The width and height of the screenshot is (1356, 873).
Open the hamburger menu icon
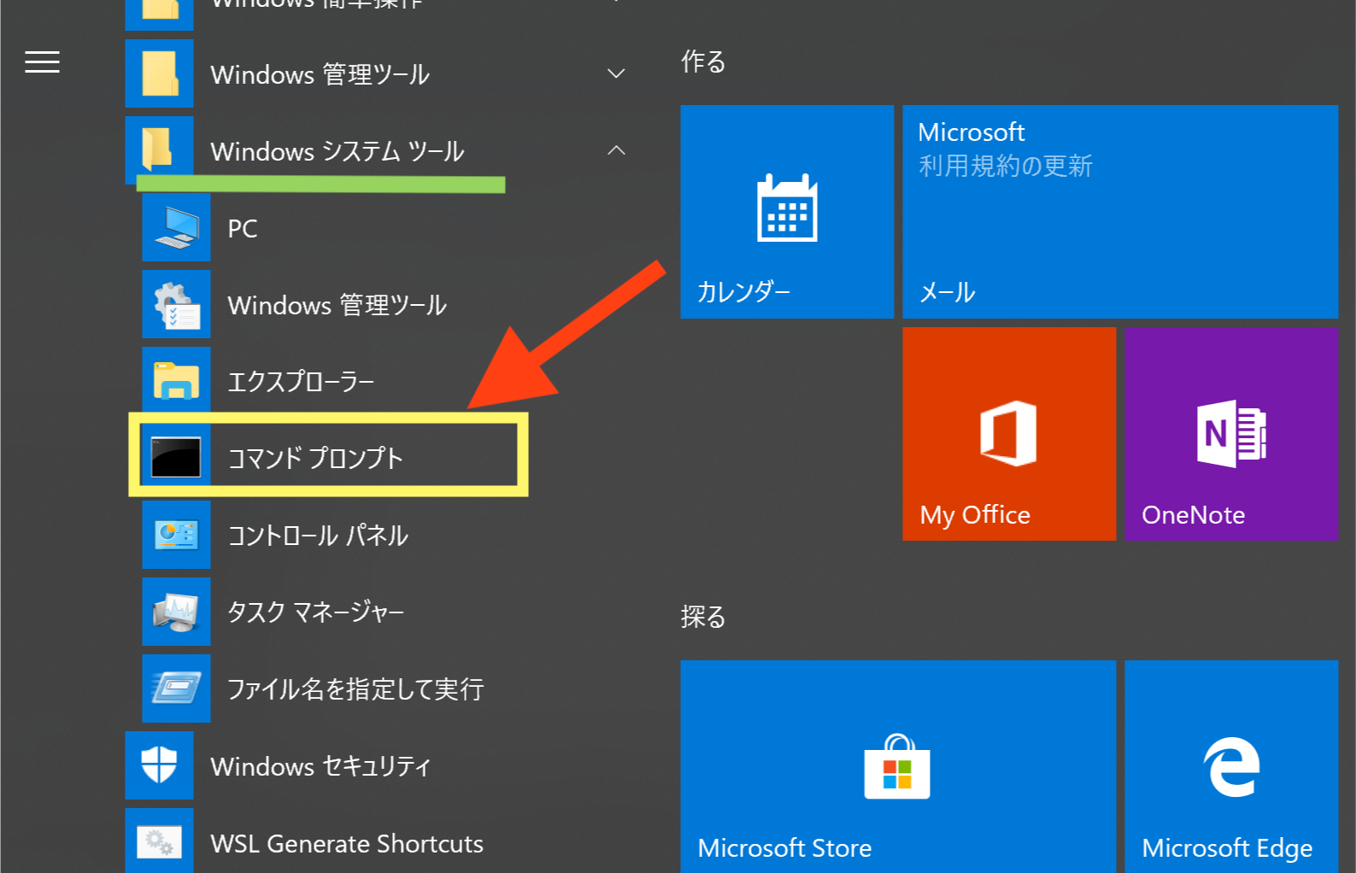[42, 62]
